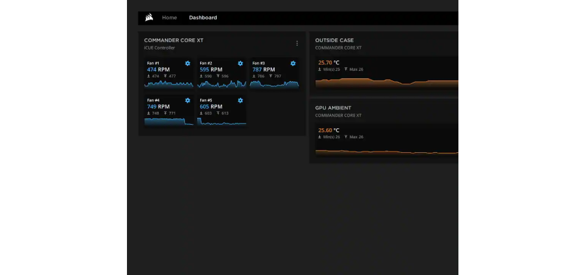Select the 25.70 °C temperature reading

pos(328,62)
